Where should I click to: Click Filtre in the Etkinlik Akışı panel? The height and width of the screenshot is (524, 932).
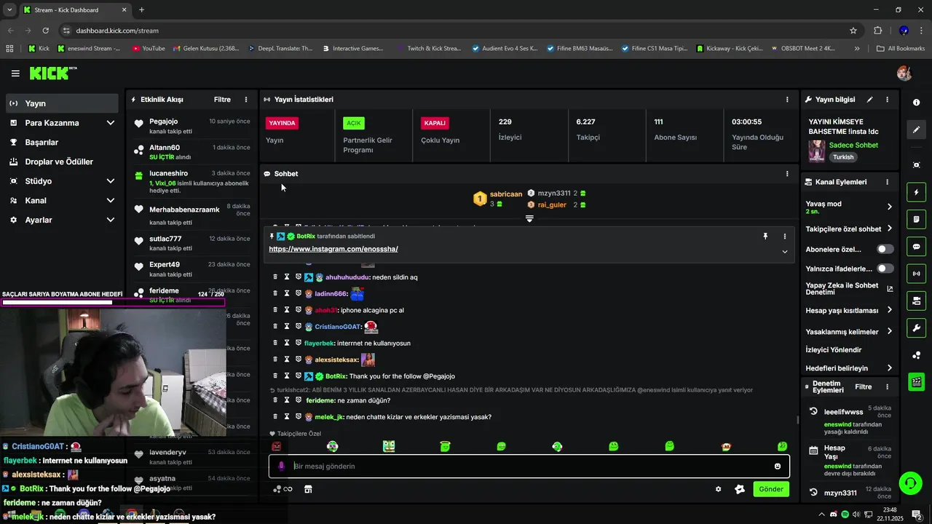click(x=222, y=100)
